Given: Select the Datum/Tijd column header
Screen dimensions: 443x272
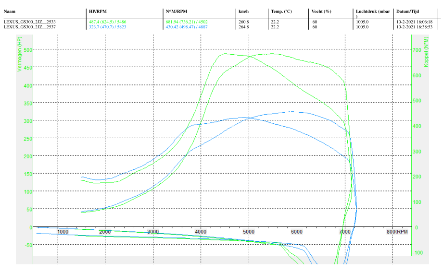Looking at the screenshot, I should (408, 11).
